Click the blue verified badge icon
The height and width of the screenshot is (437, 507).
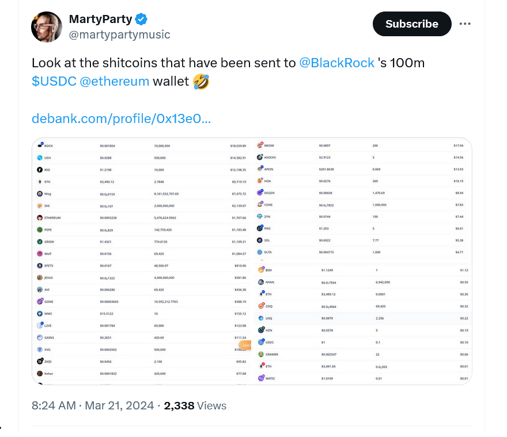point(141,19)
